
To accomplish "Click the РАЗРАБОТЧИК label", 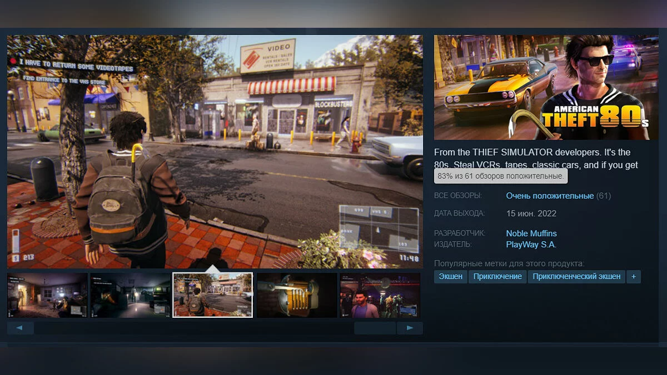I will 460,233.
